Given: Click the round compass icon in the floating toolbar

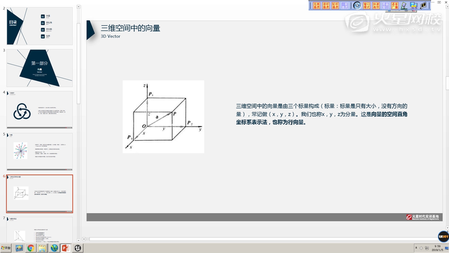Looking at the screenshot, I should click(357, 5).
